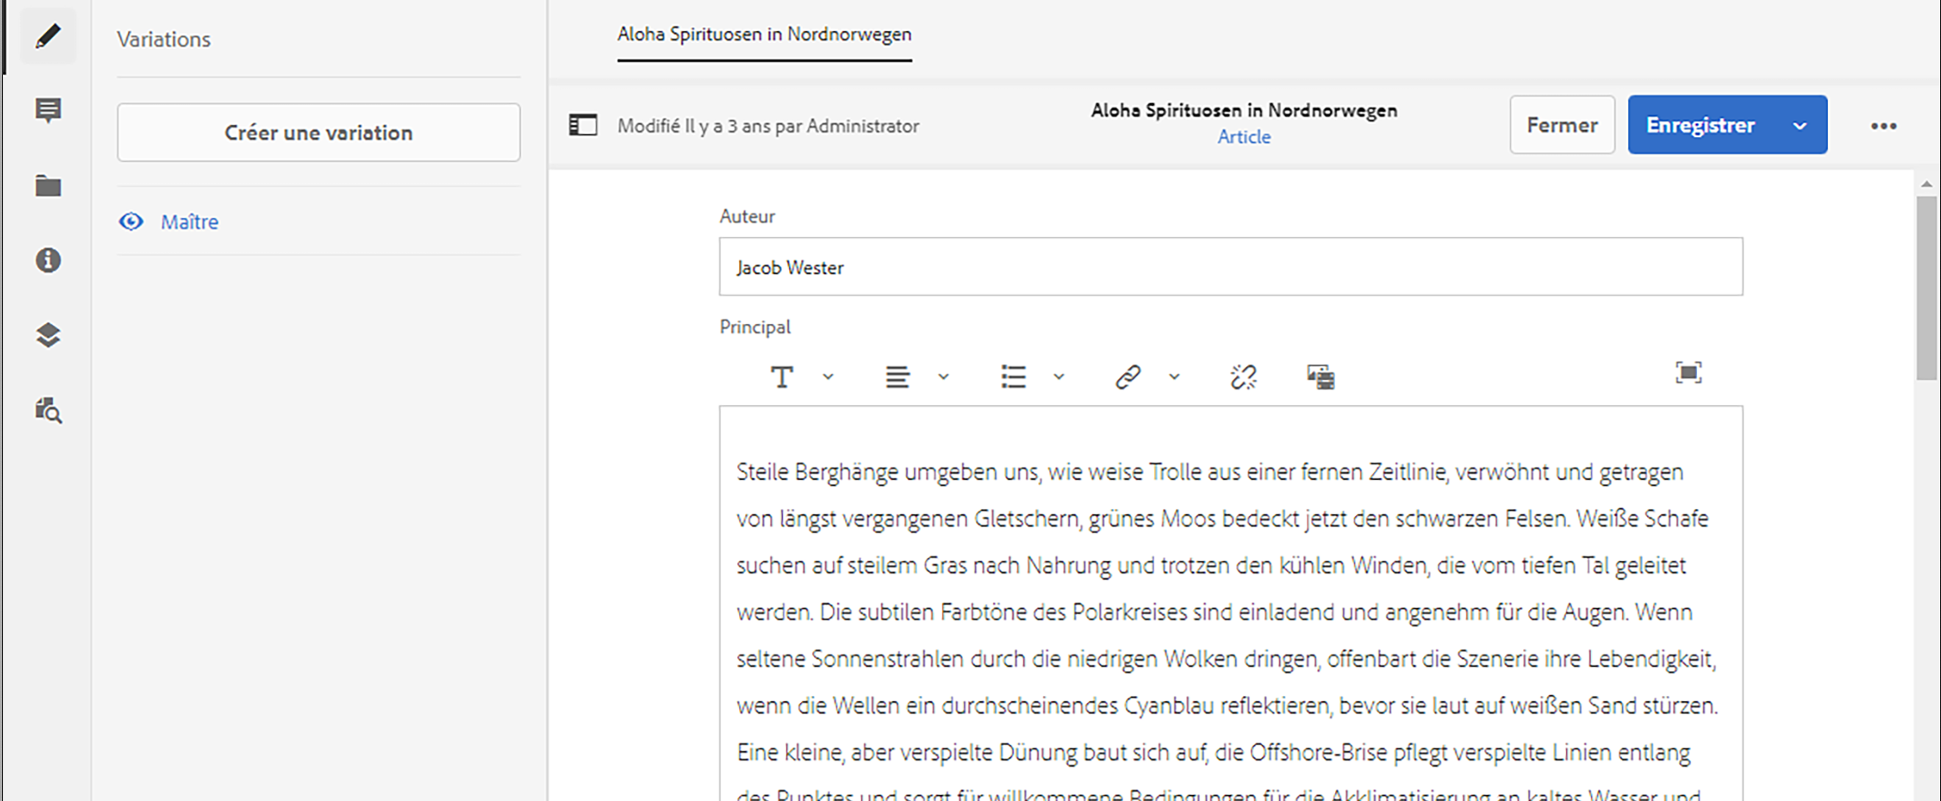Open the annotations comment icon
The image size is (1941, 801).
click(x=48, y=111)
